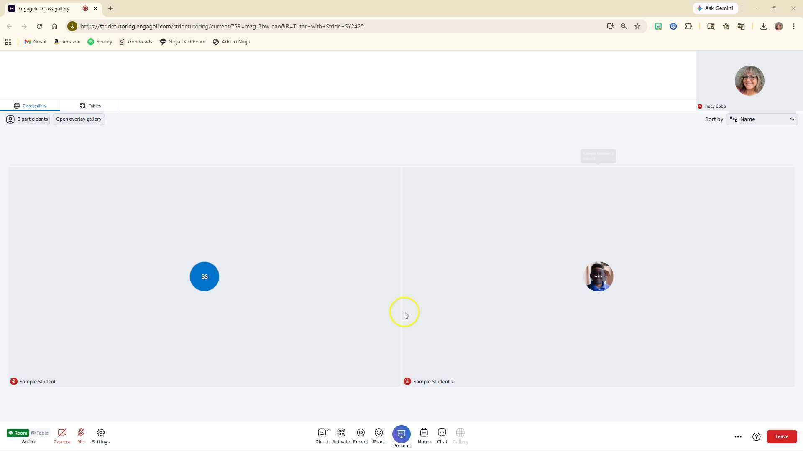Switch to the Class gallery tab
The height and width of the screenshot is (451, 803).
tap(30, 106)
